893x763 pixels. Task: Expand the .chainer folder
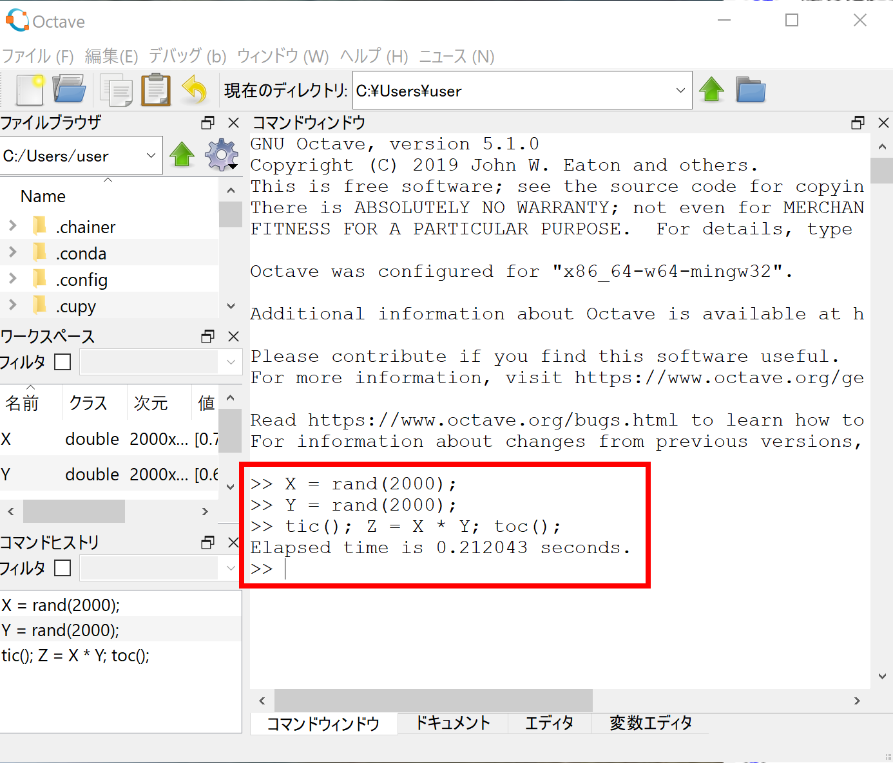[x=13, y=226]
